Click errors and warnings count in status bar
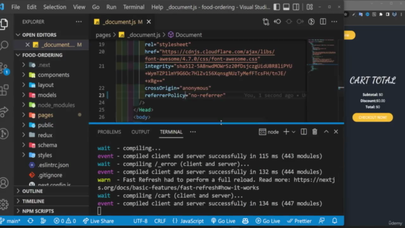This screenshot has height=228, width=405. [65, 221]
